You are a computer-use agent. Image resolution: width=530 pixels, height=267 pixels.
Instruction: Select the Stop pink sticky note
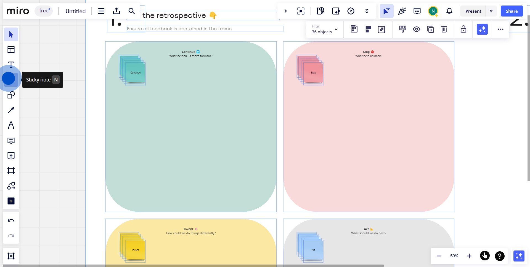click(313, 73)
